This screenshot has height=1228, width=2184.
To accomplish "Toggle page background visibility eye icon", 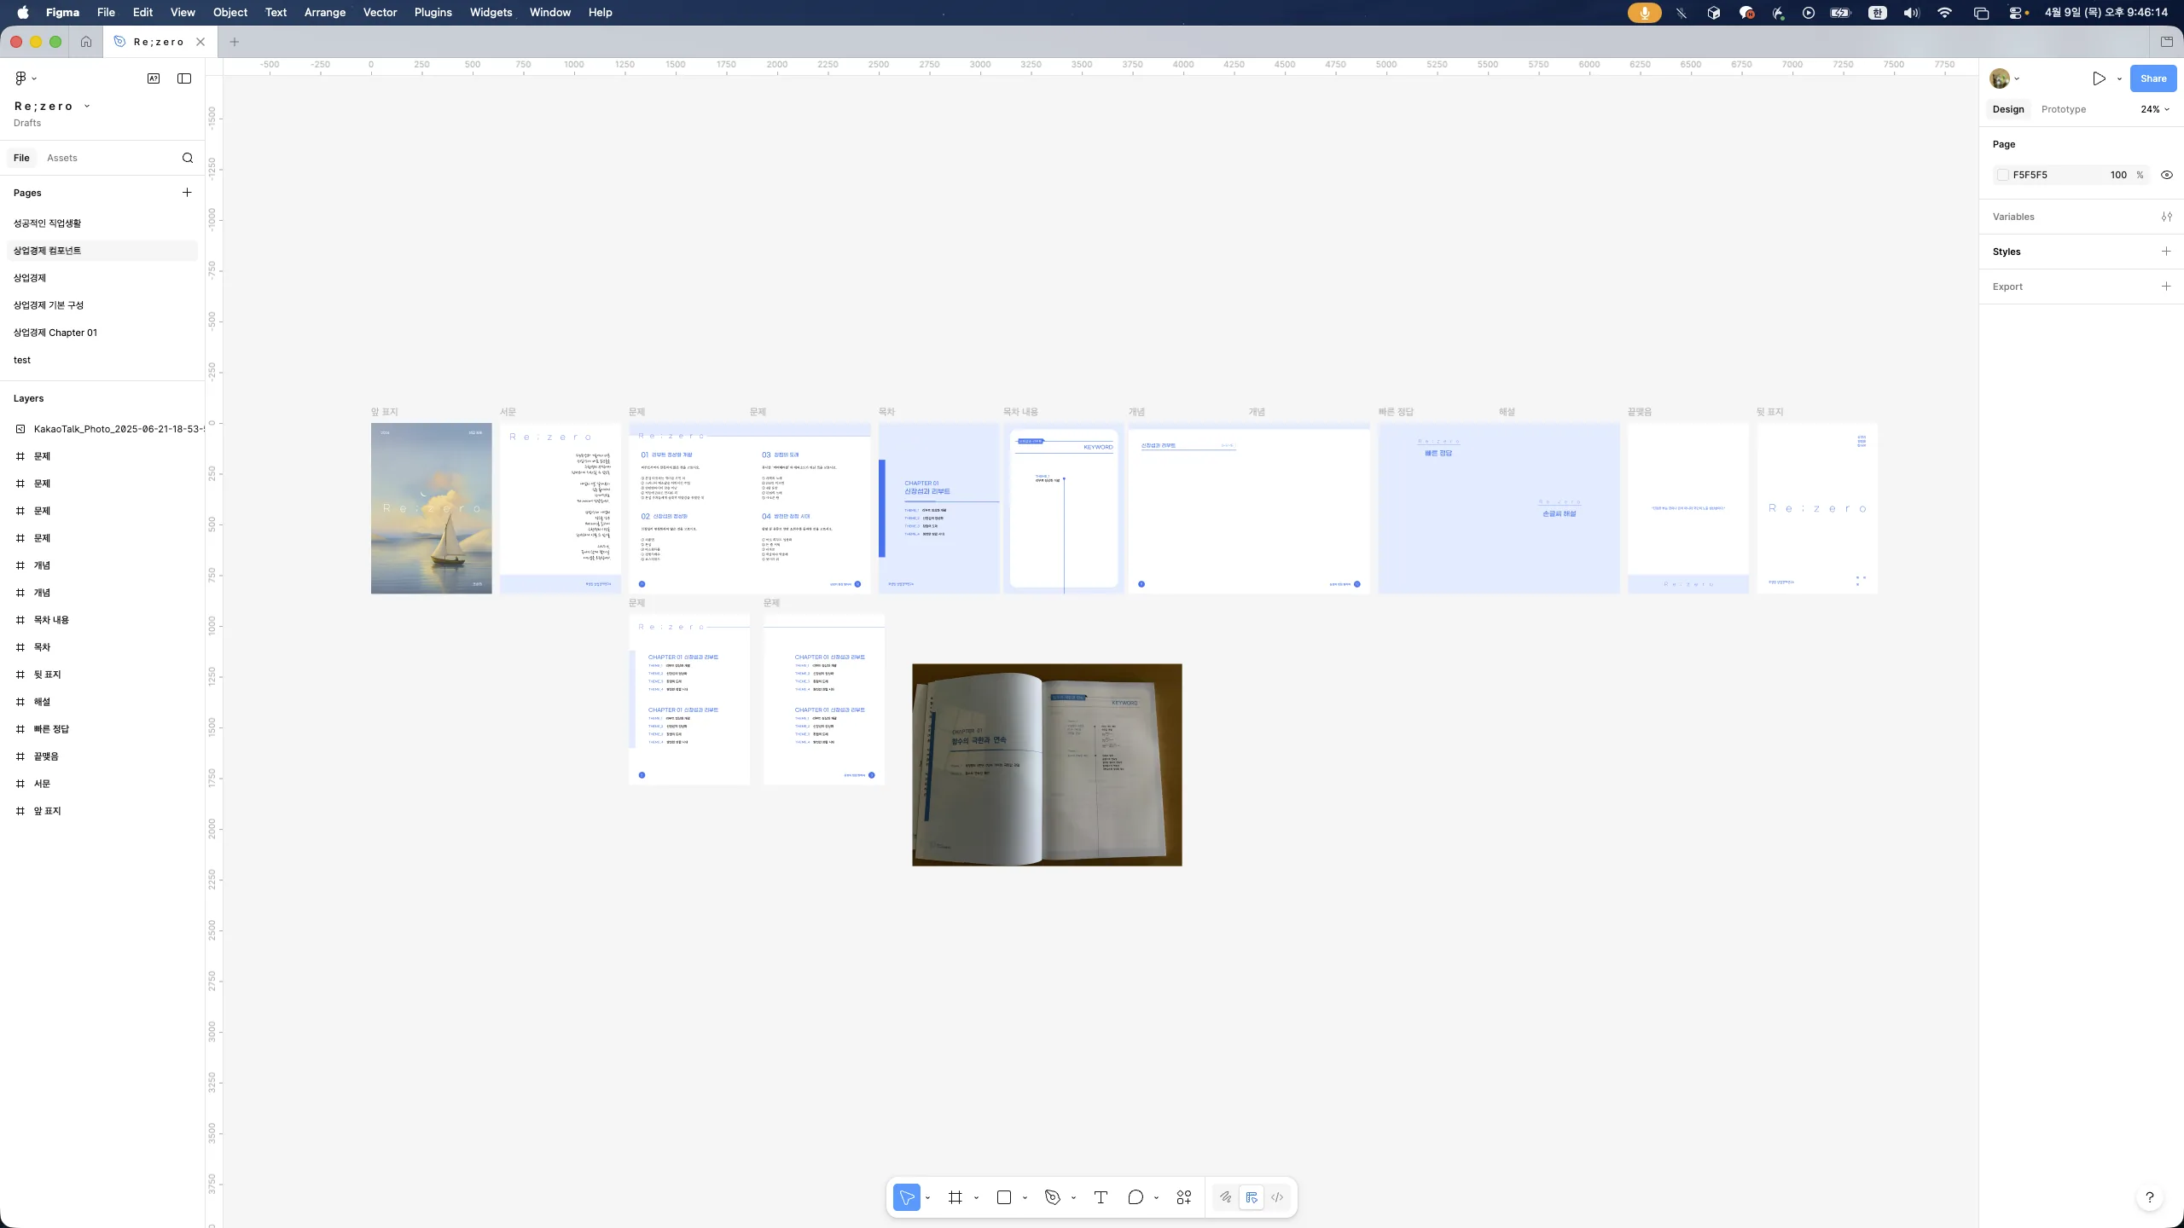I will coord(2166,175).
